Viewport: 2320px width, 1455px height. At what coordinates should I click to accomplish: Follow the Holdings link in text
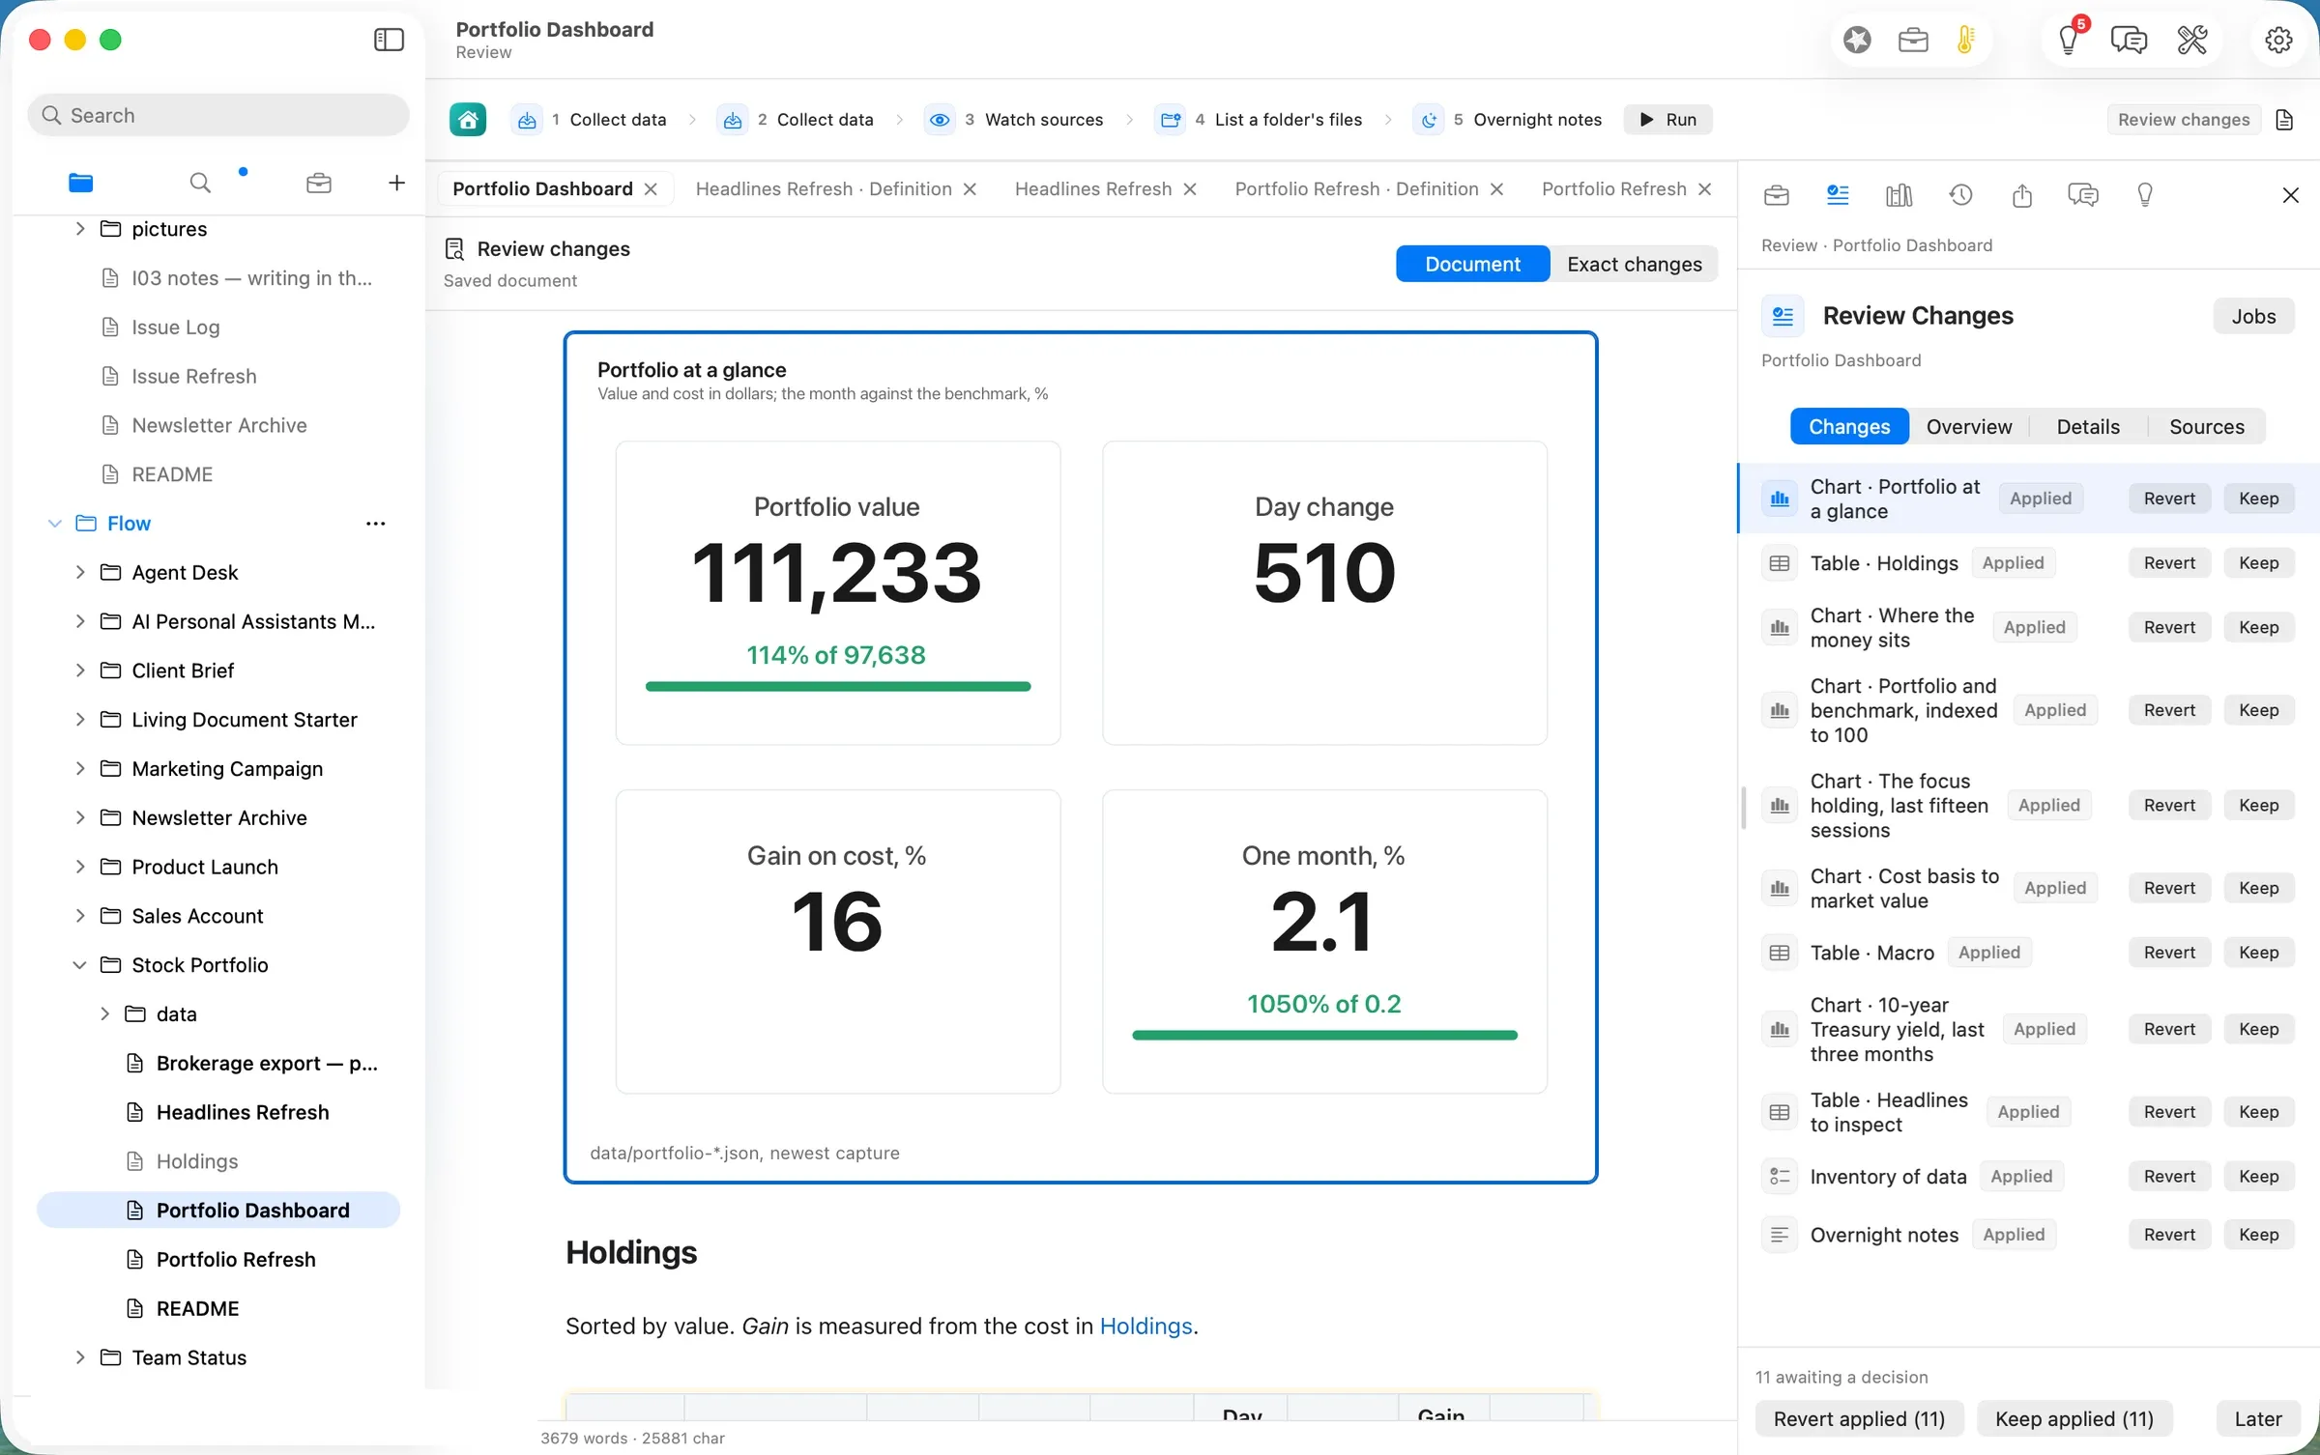click(x=1145, y=1327)
